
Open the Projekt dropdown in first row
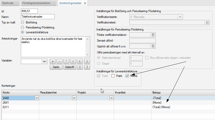click(112, 98)
